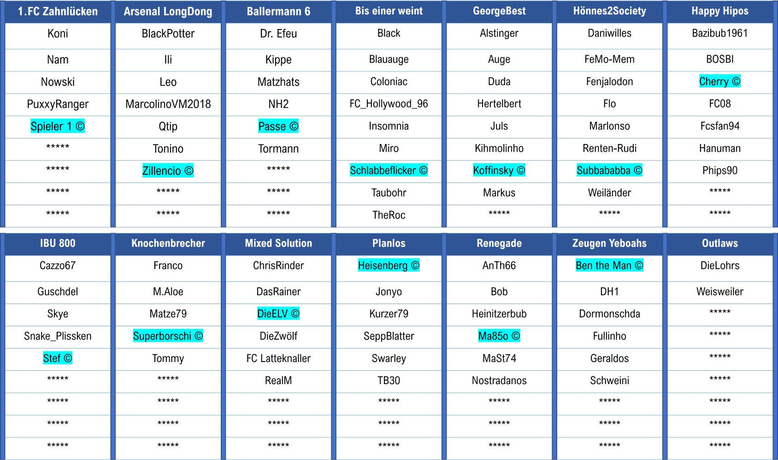Click Subbababba © in Hönnes2Society
The image size is (778, 460).
coord(609,170)
